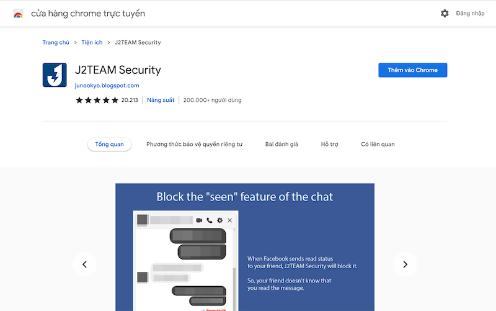Click the store title 'cửa hàng chrome trực tuyến'

coord(87,13)
